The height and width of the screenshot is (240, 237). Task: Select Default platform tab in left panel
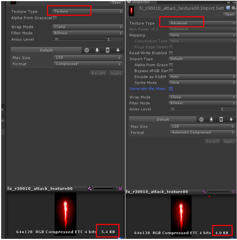pyautogui.click(x=46, y=50)
